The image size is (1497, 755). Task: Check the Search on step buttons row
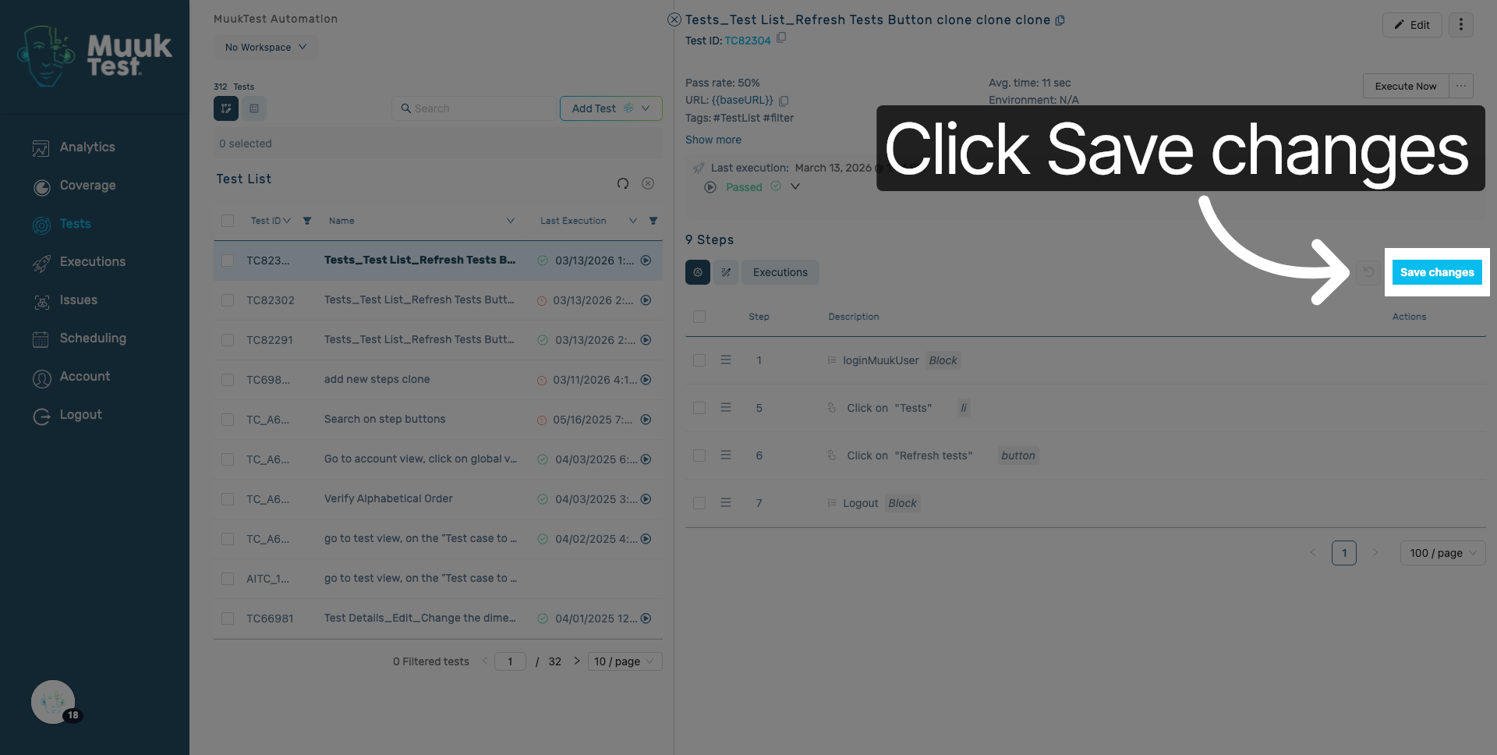[x=228, y=420]
